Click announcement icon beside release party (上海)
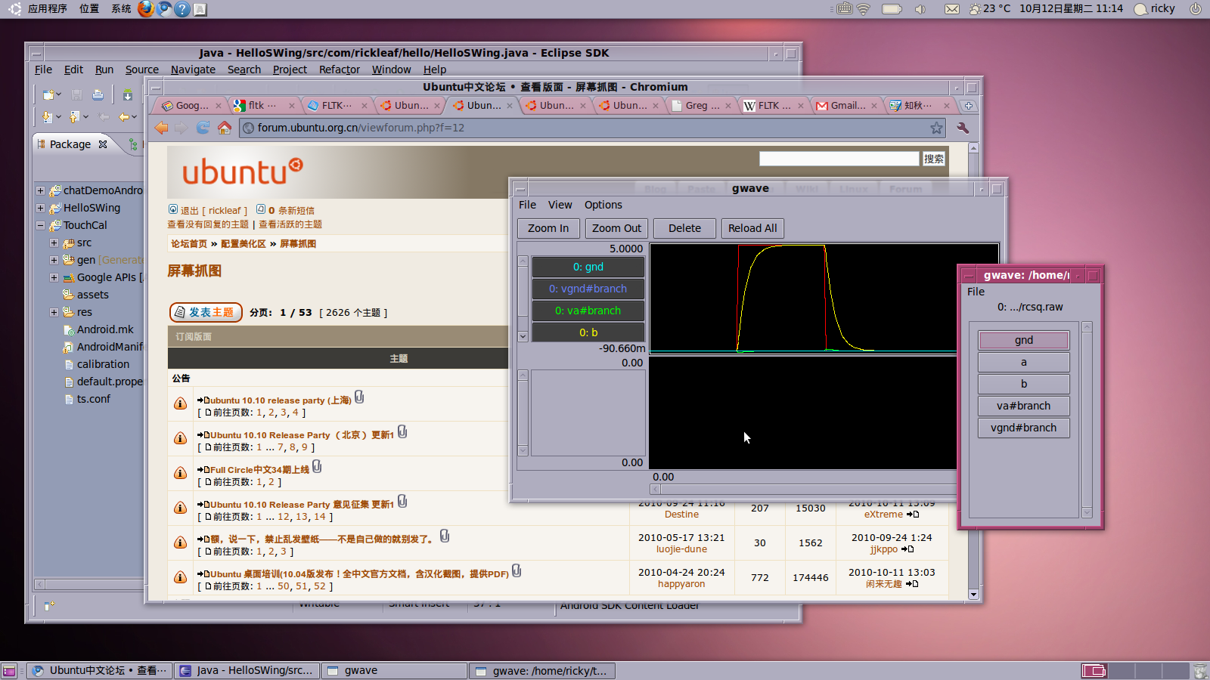Image resolution: width=1210 pixels, height=680 pixels. pos(180,404)
